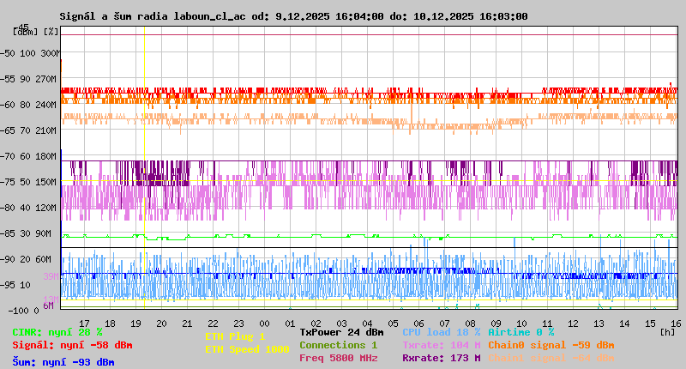This screenshot has width=686, height=369.
Task: Click the Connections 1 legend entry
Action: click(338, 345)
